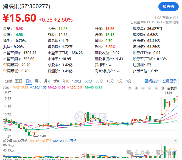182x160 pixels.
Task: Click the price ¥15.60
Action: (19, 18)
